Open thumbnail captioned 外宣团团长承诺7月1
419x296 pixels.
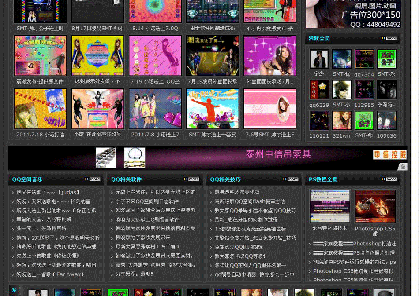click(270, 56)
